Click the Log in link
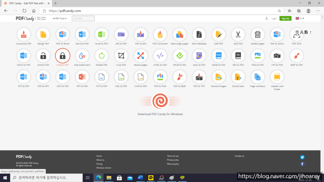Image resolution: width=324 pixels, height=182 pixels. [x=274, y=19]
